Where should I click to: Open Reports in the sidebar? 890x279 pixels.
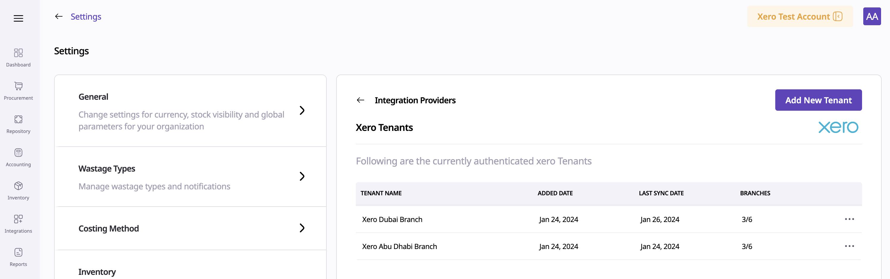18,257
